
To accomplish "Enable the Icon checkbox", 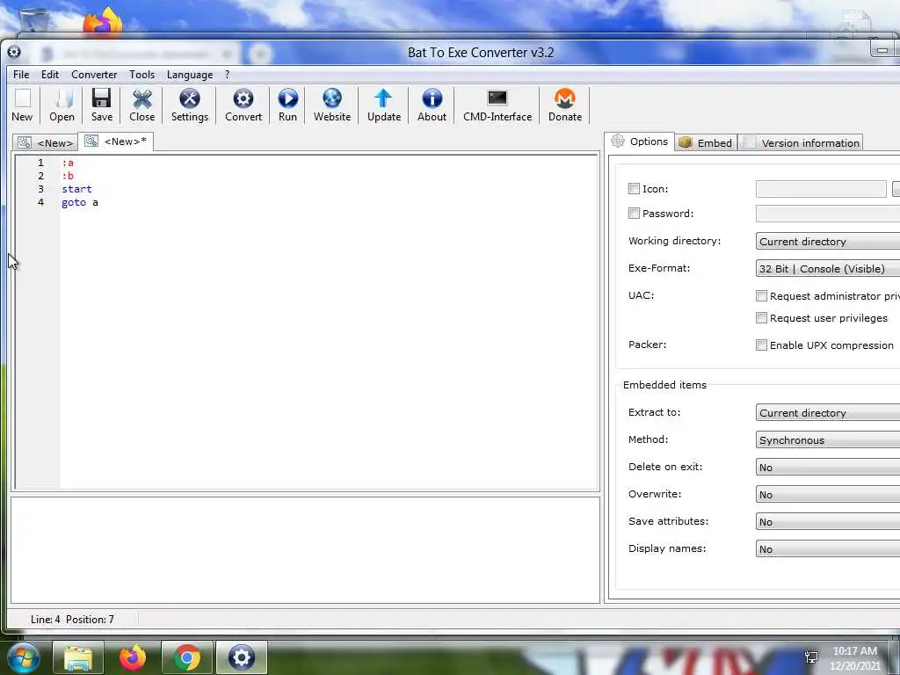I will click(x=634, y=188).
